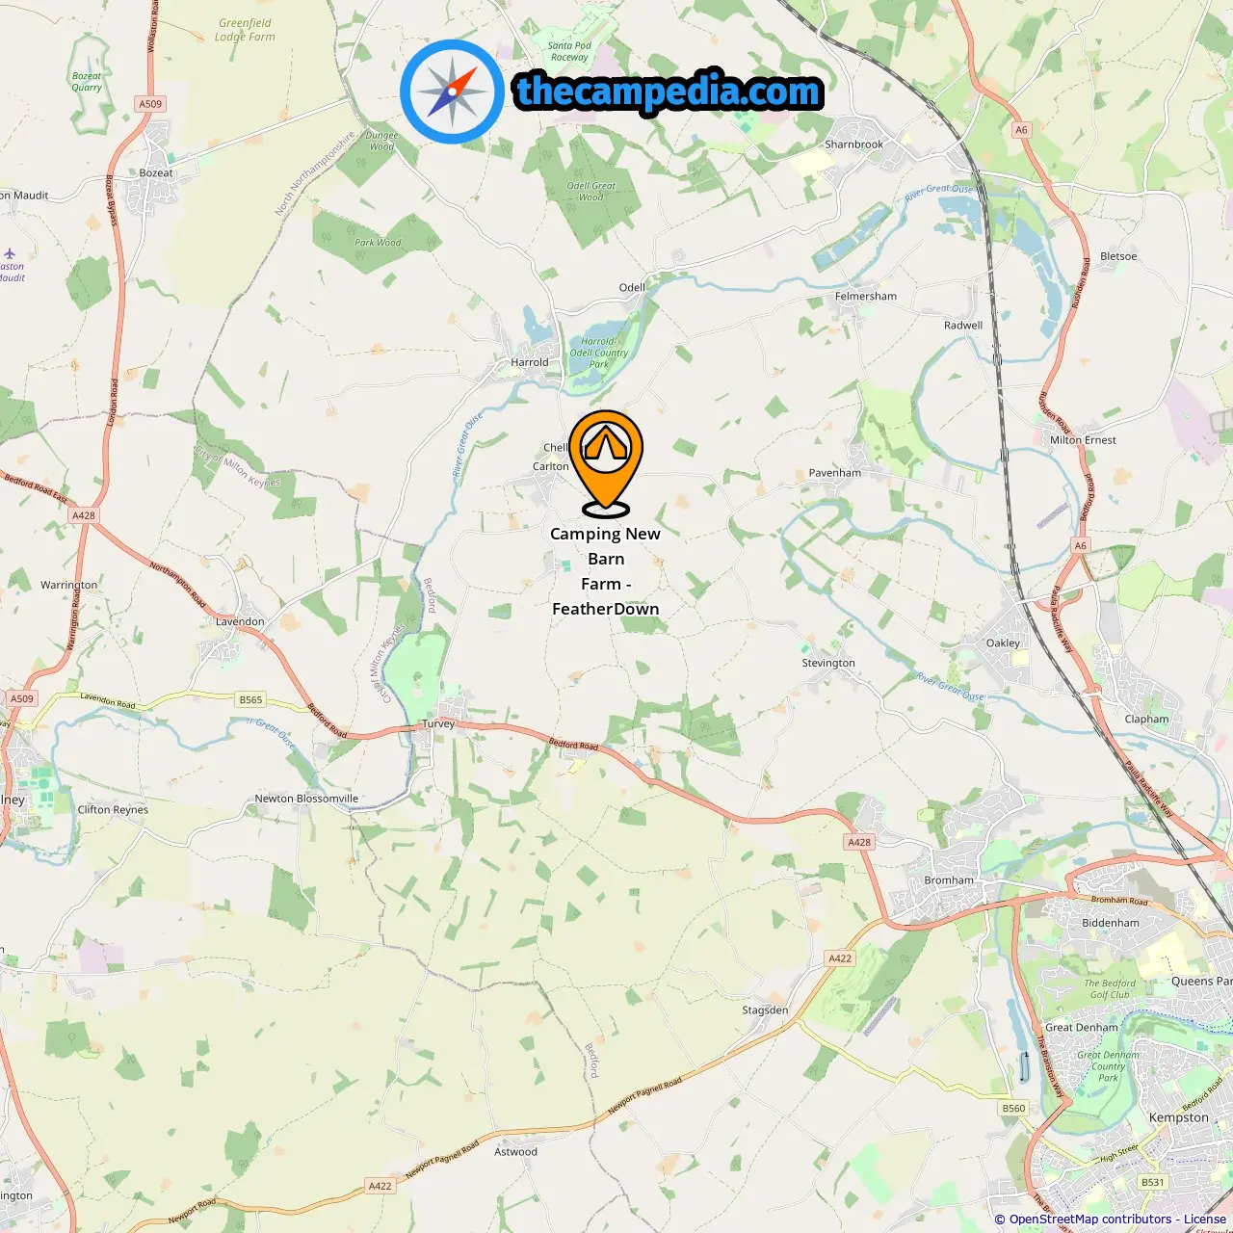Click the airplane icon near Easton Maudit

(x=10, y=254)
